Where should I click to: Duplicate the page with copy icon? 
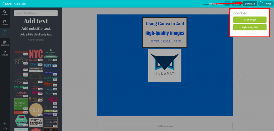coord(239,75)
